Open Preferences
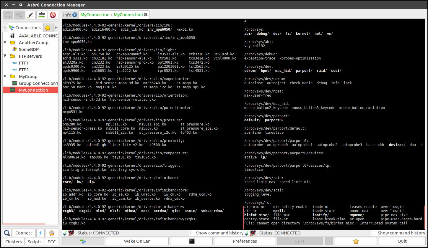This screenshot has height=248, width=428. 245,241
